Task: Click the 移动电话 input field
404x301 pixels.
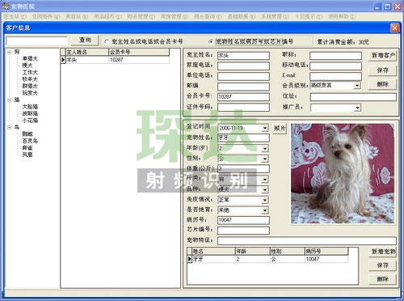Action: [x=335, y=66]
